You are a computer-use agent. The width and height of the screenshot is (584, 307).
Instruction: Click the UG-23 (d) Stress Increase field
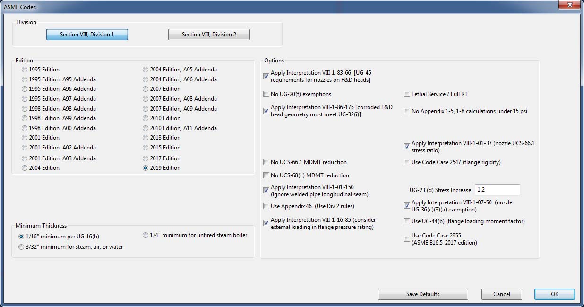click(497, 190)
